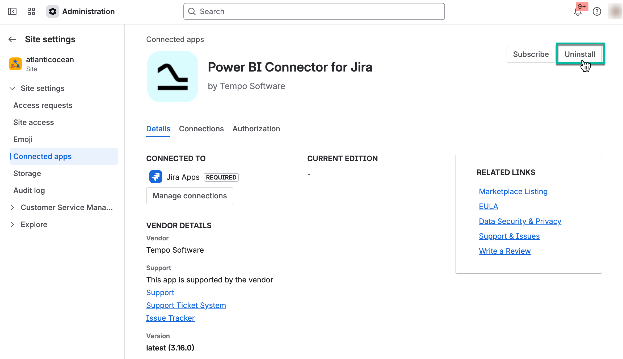The width and height of the screenshot is (623, 359).
Task: Click the Search field
Action: pos(314,11)
